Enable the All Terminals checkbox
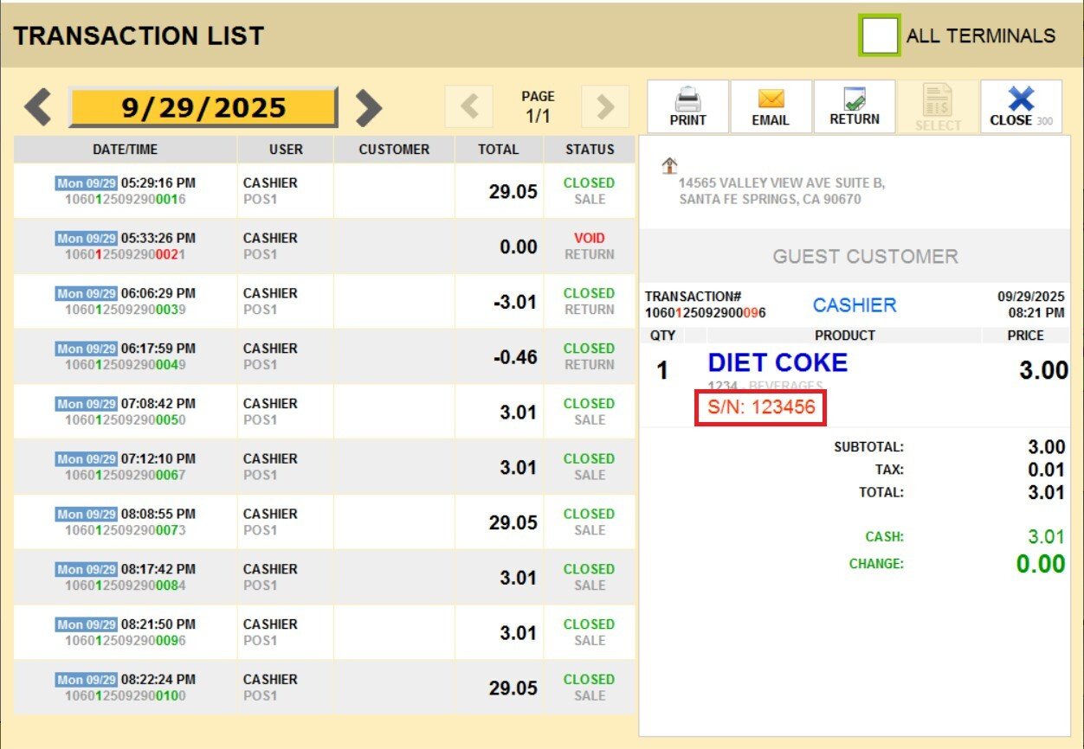Image resolution: width=1084 pixels, height=749 pixels. click(879, 35)
